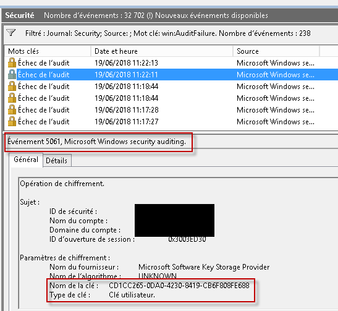The height and width of the screenshot is (311, 338).
Task: Click lock icon of 11:22:13 audit failure
Action: [x=12, y=63]
